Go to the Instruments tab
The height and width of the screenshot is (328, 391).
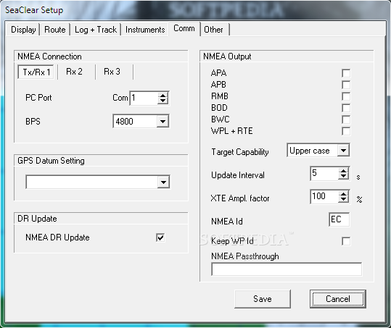tap(145, 30)
